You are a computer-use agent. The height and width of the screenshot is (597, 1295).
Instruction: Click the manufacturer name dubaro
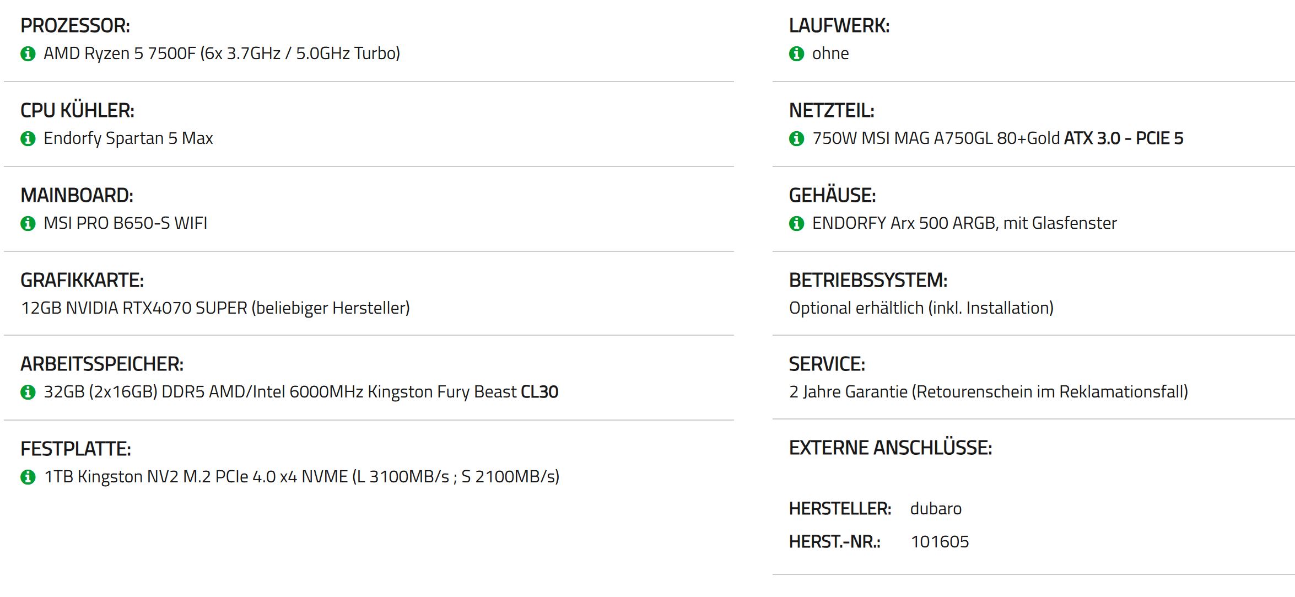[936, 508]
